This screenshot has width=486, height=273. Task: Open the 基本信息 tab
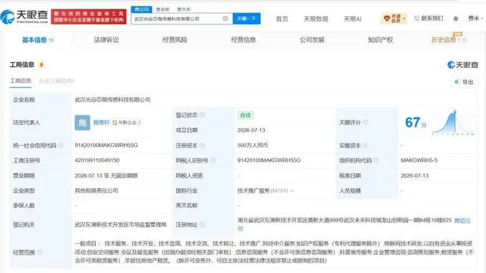click(x=38, y=40)
